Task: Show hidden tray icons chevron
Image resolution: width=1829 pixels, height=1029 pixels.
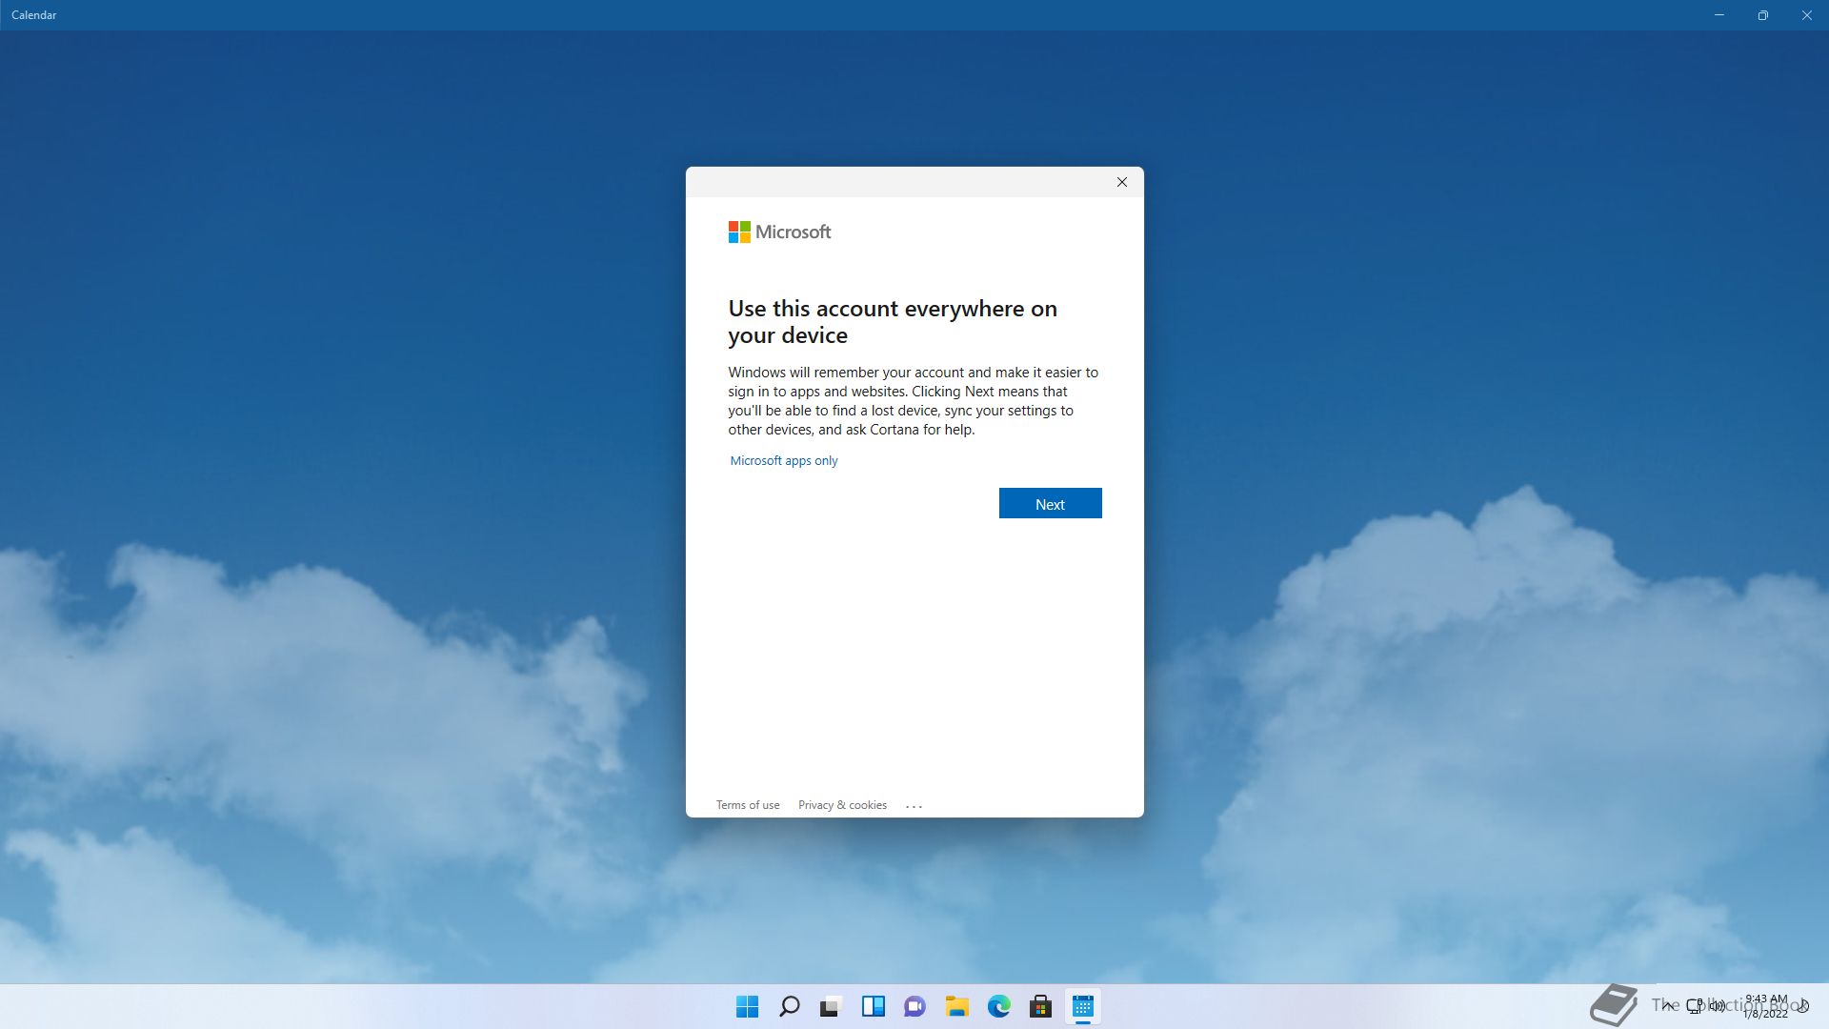Action: pos(1668,1006)
